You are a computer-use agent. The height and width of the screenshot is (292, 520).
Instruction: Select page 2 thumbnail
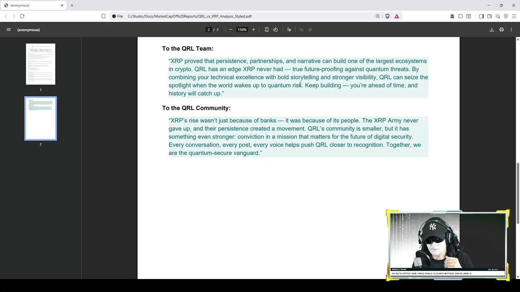pos(41,118)
